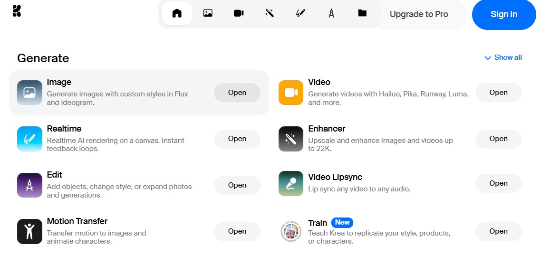Select the Realtime pen icon in the top navigation
Screen dimensions: 541x255
click(300, 14)
